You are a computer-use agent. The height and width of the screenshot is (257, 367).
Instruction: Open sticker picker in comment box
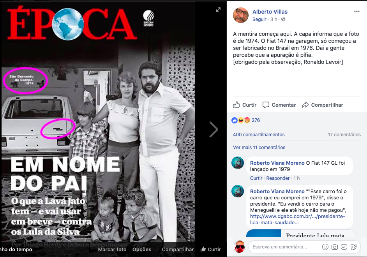[x=353, y=247]
